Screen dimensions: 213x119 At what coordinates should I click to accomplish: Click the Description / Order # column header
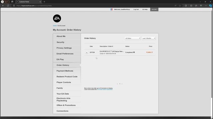click(x=106, y=46)
